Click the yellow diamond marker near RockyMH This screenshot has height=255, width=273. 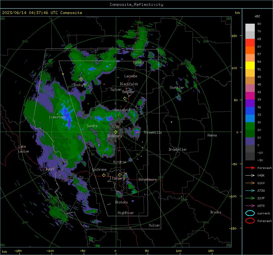81,79
